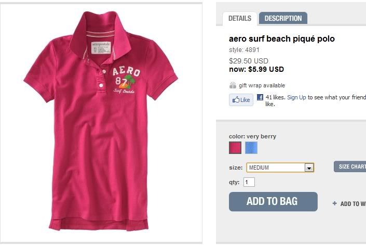
Task: Choose the blue color swatch
Action: pos(251,148)
